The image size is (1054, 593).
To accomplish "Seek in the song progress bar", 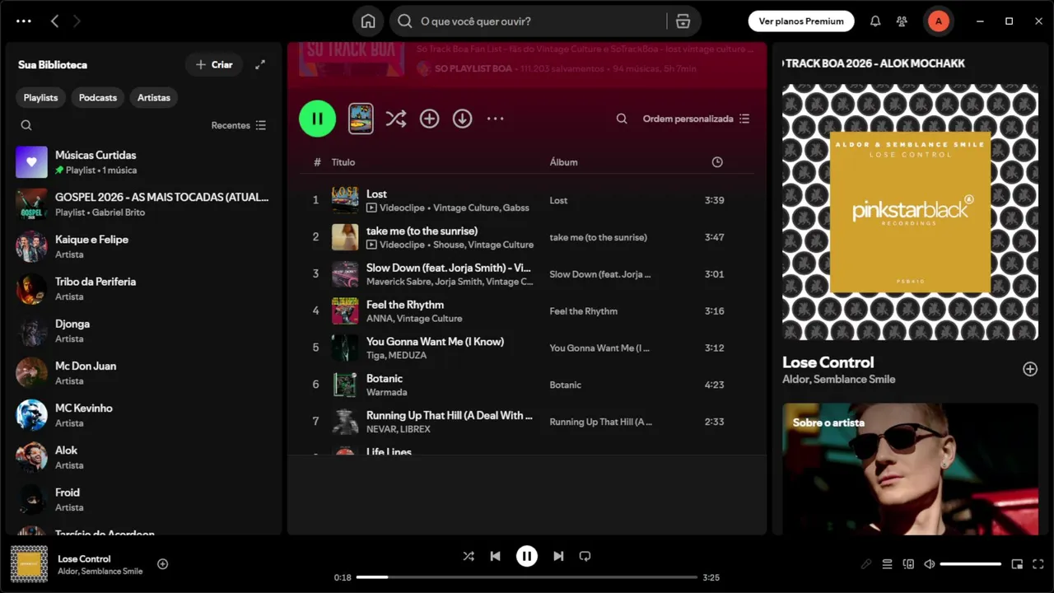I will click(x=527, y=577).
